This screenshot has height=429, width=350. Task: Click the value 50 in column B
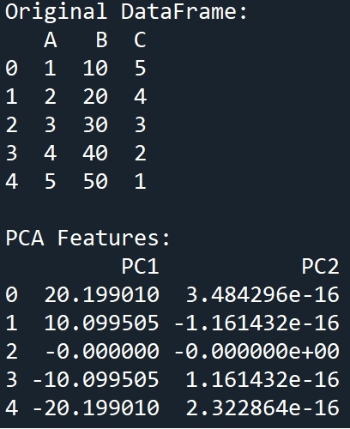click(x=95, y=181)
